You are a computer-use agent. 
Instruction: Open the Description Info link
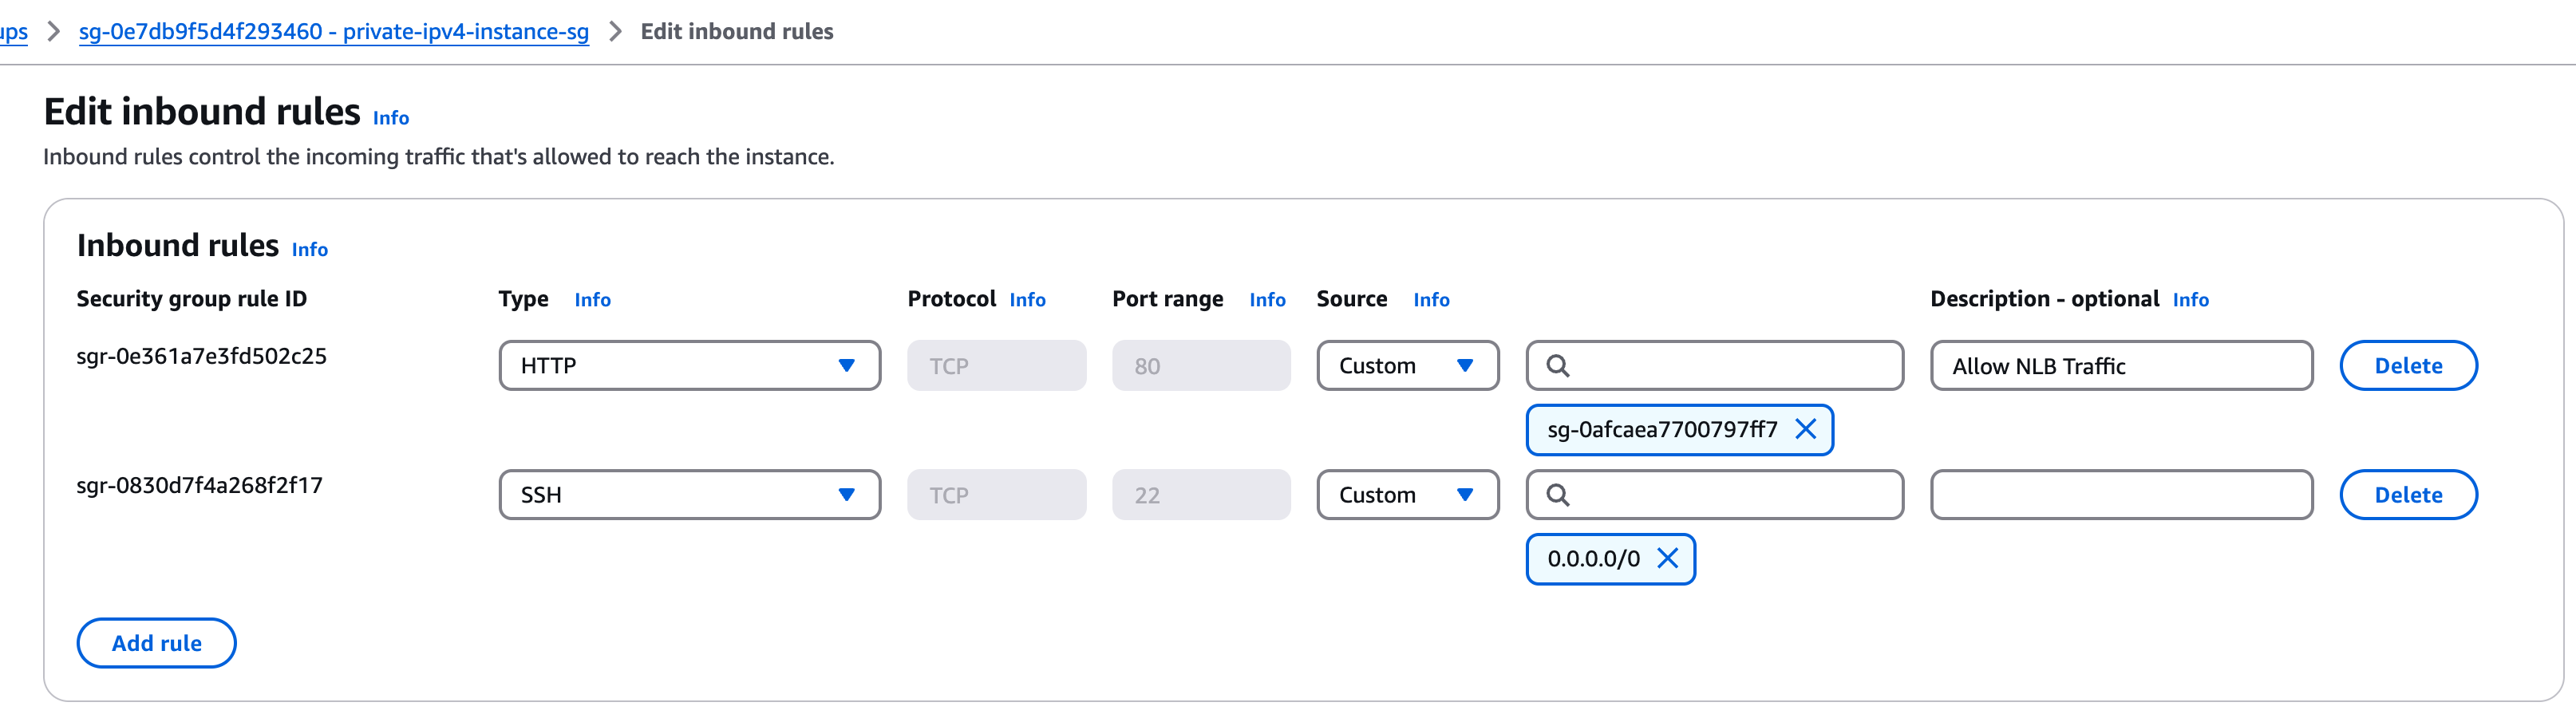coord(2190,299)
